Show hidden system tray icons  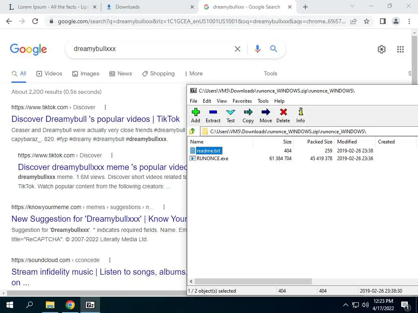click(345, 305)
